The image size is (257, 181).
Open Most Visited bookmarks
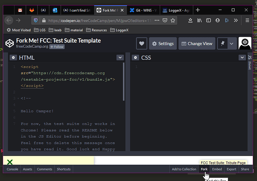pos(19,30)
